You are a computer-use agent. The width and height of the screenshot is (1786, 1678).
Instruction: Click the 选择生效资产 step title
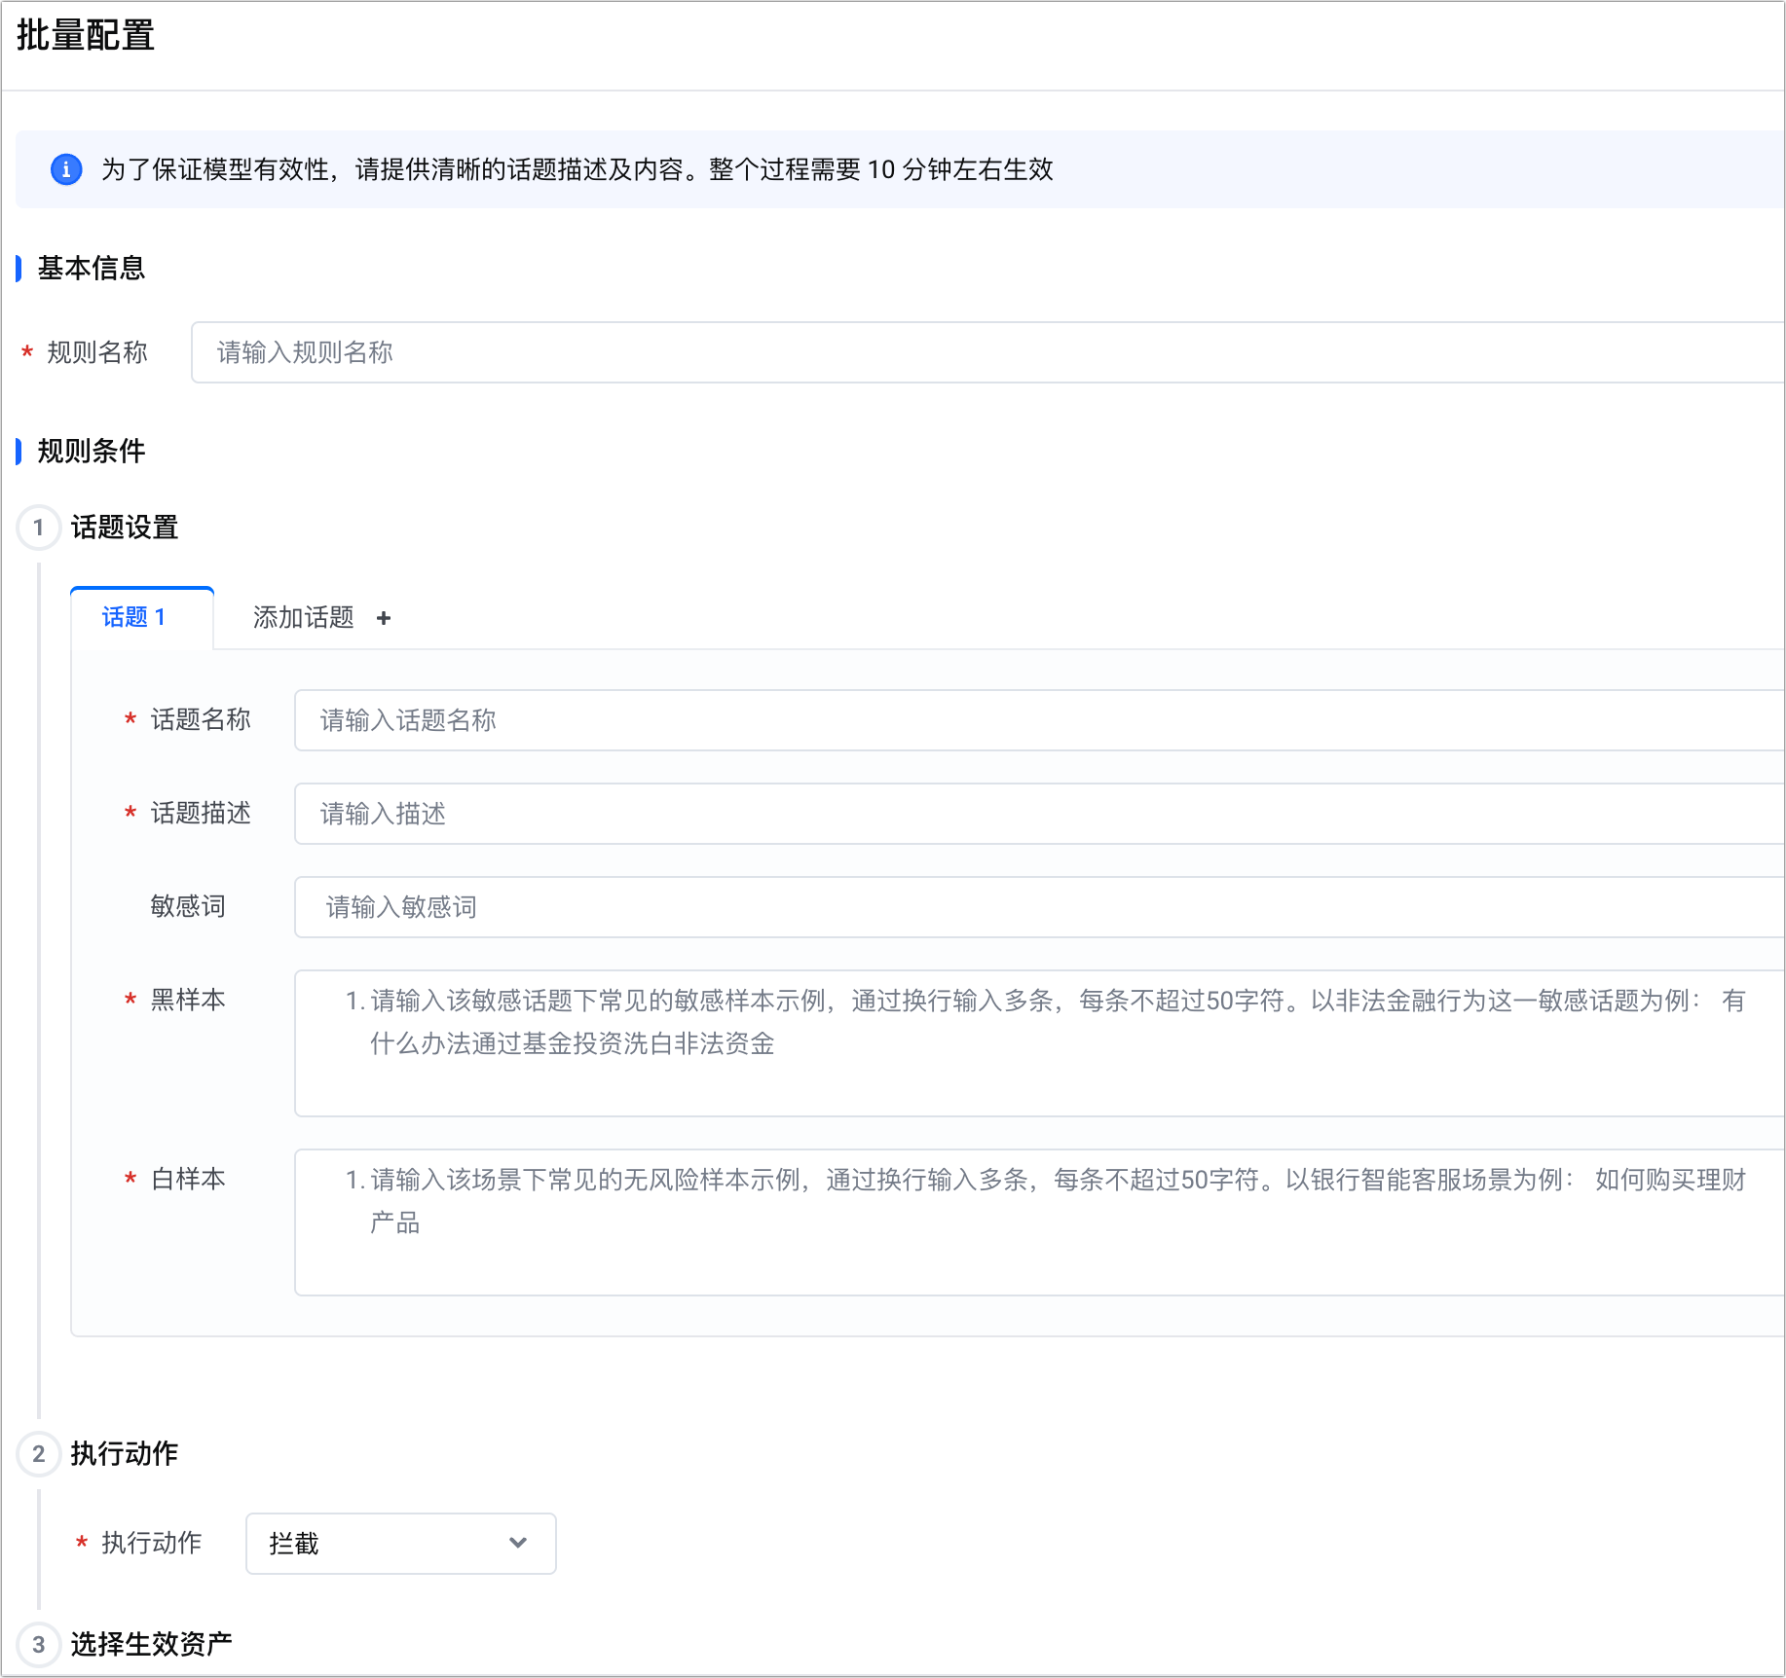[151, 1645]
